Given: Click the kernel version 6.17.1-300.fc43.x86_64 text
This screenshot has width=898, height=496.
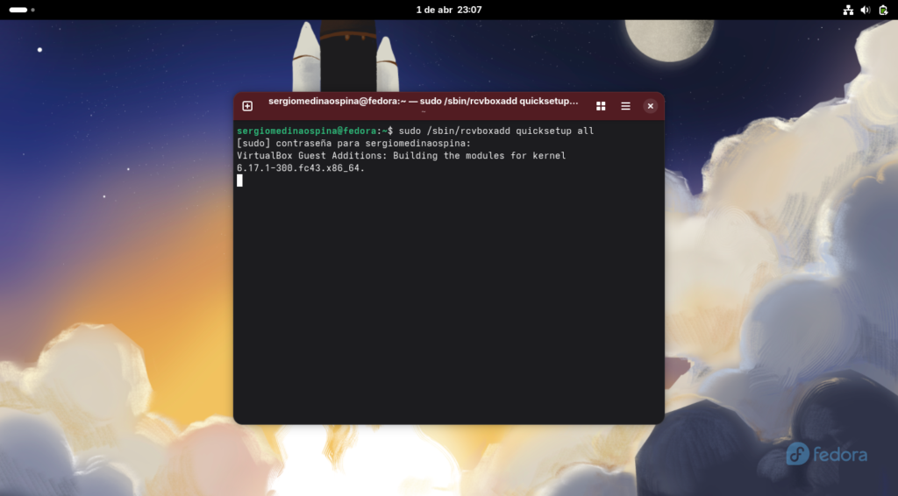Looking at the screenshot, I should [x=300, y=168].
